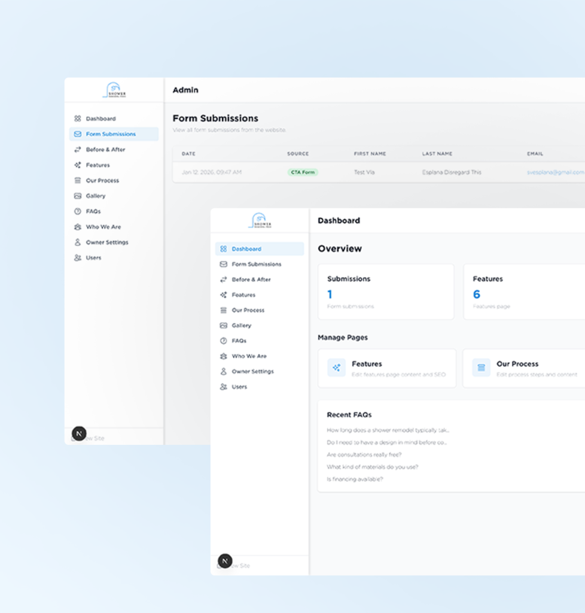Click the Next.js N badge in the front Dashboard window
The width and height of the screenshot is (585, 613).
225,561
